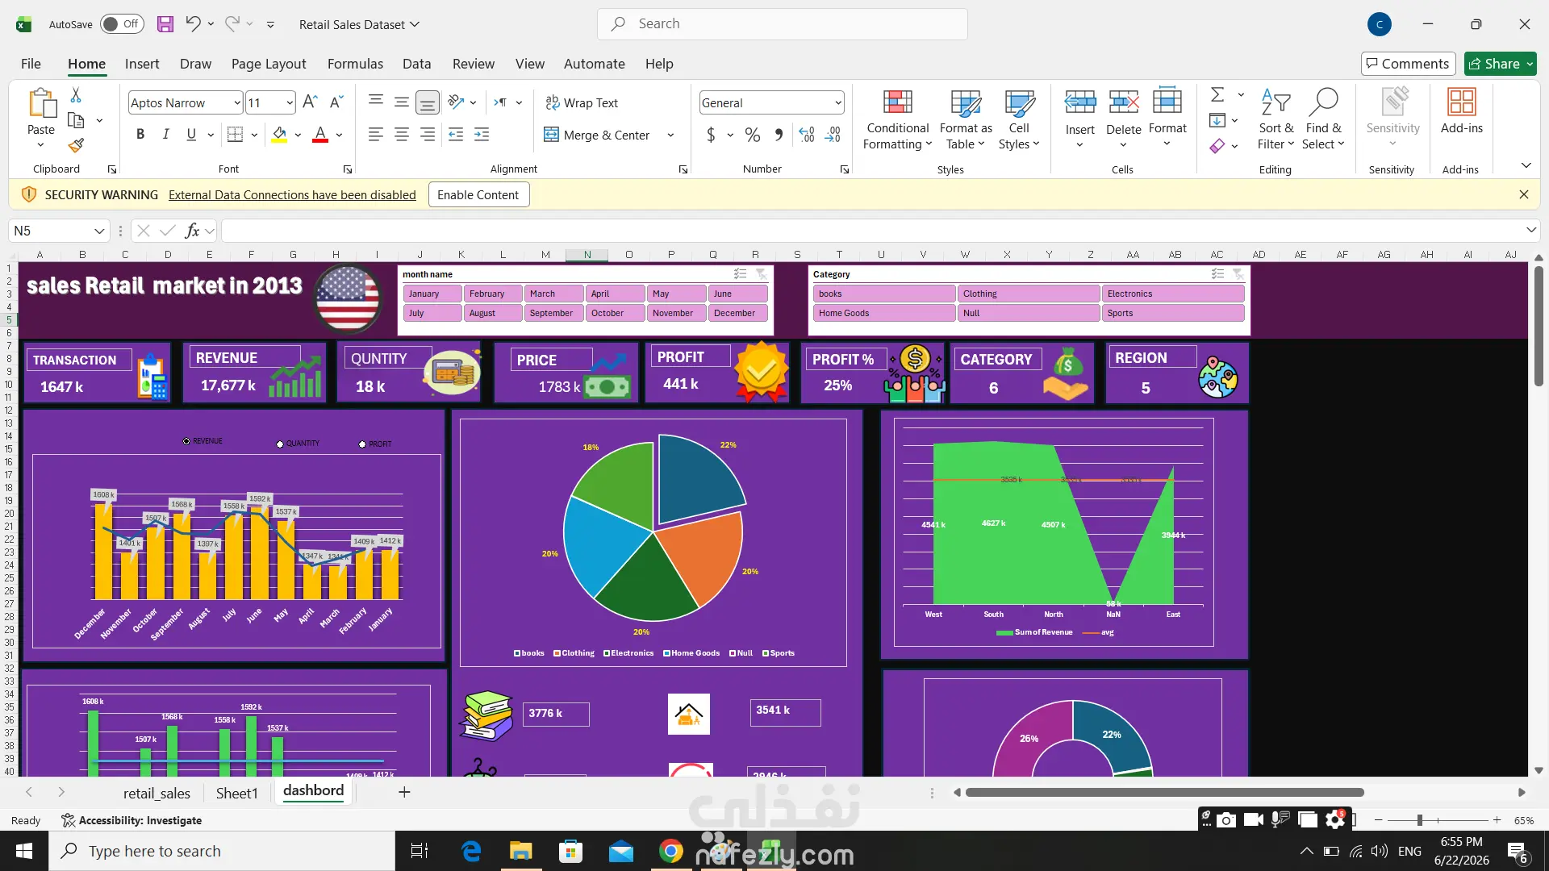Click the AutoSum sigma icon
1549x871 pixels.
1217,95
